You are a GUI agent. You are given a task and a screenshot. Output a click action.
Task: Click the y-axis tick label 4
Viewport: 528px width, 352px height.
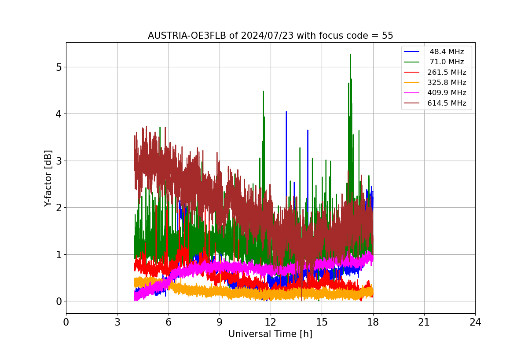[x=59, y=114]
